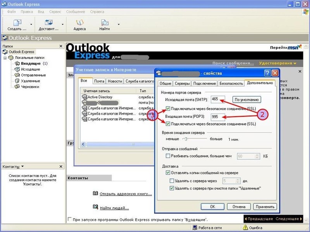Viewport: 310px width, 232px height.
Task: Click the Active Directory account icon
Action: pyautogui.click(x=84, y=97)
